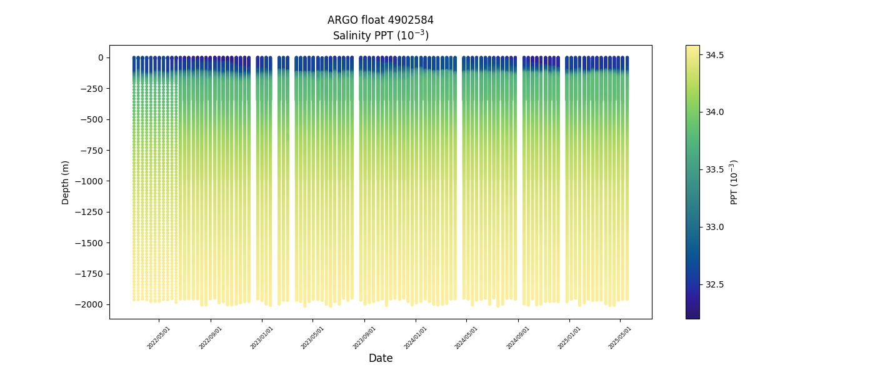Select the 2023/01/01 date tick label
The image size is (875, 375).
[x=262, y=337]
